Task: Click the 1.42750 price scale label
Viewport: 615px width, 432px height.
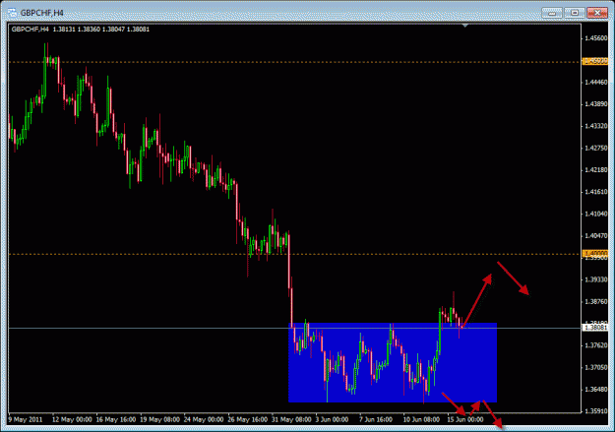Action: coord(595,148)
